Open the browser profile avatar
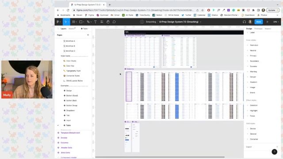 tap(264, 10)
